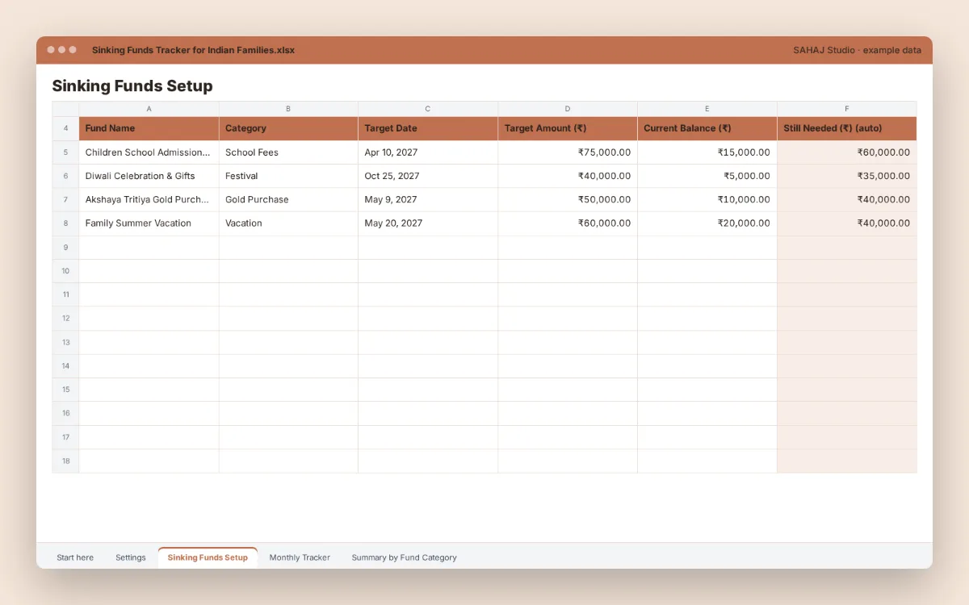
Task: Select row 8 header number
Action: click(65, 223)
